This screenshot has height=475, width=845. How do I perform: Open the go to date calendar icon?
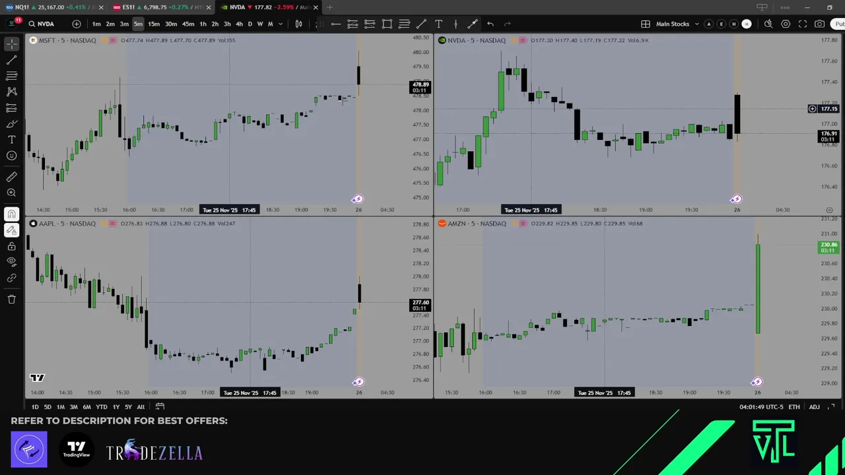click(160, 407)
